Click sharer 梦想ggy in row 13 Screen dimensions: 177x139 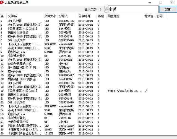(64, 67)
